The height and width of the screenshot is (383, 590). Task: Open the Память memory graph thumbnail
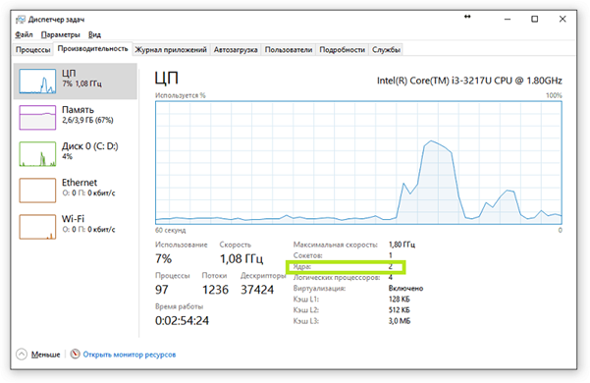[x=37, y=118]
